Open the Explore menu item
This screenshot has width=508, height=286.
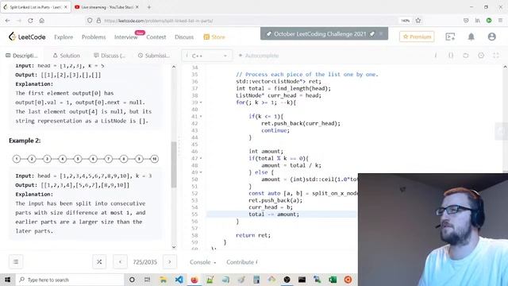point(63,37)
